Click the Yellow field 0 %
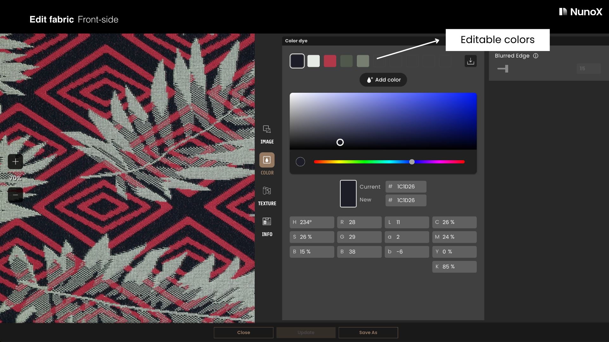Viewport: 609px width, 342px height. point(454,252)
